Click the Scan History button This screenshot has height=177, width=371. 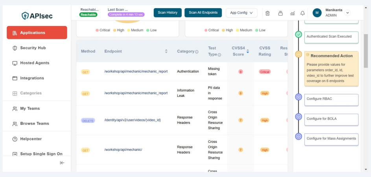[168, 13]
